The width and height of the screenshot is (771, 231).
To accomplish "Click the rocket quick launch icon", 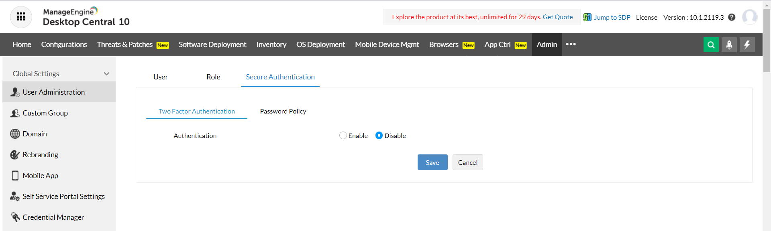I will coord(729,45).
